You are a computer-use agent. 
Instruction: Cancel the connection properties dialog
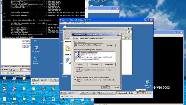tap(116, 87)
